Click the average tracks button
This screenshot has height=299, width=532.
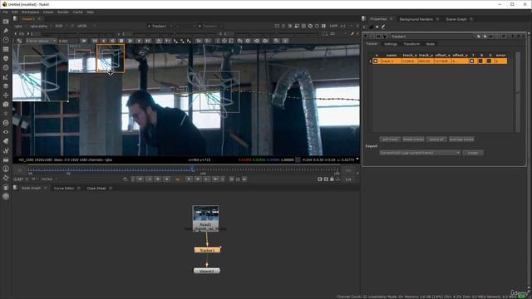tap(461, 140)
